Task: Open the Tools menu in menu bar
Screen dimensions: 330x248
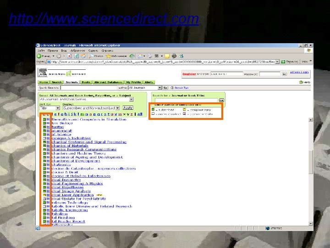Action: pos(93,51)
